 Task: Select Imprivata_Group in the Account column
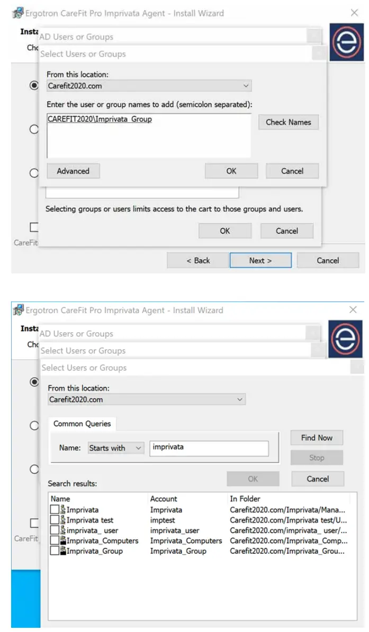178,551
